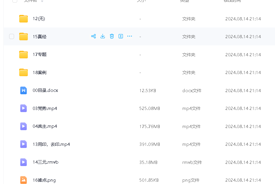Tick the checkbox beside 15真经
275x184 pixels.
coord(11,36)
